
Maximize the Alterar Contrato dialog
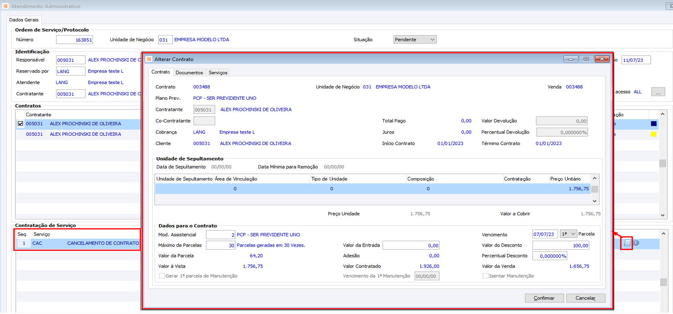[x=586, y=59]
